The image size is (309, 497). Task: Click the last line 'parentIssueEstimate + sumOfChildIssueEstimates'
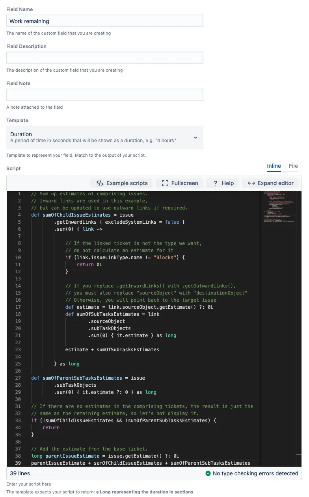click(x=141, y=463)
